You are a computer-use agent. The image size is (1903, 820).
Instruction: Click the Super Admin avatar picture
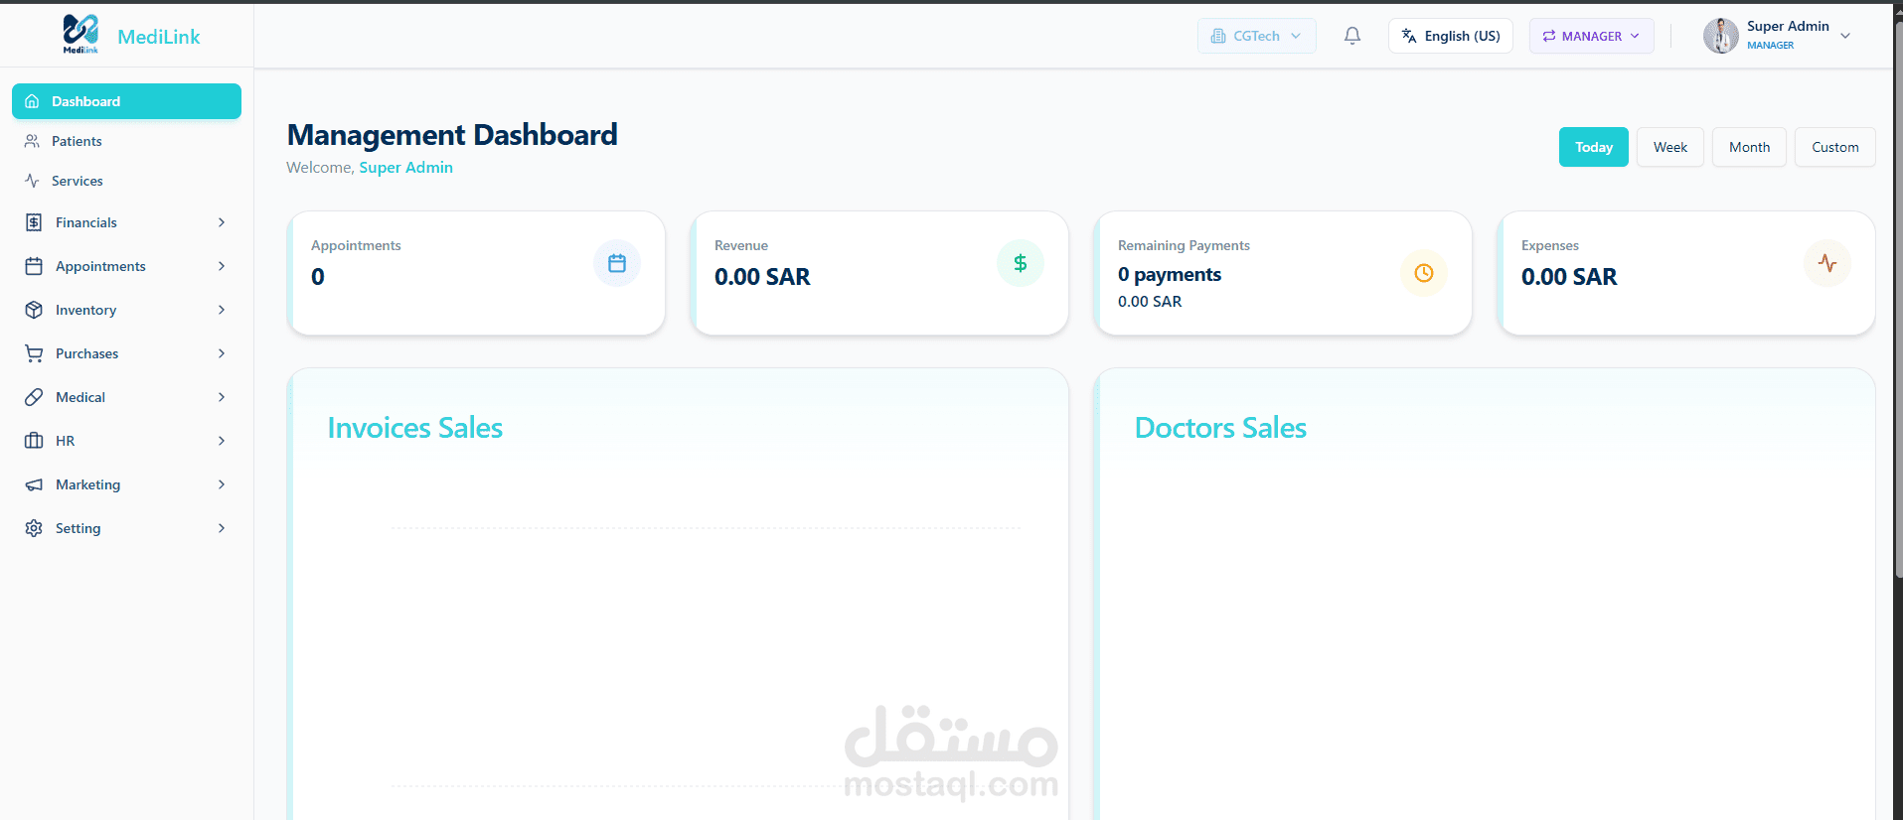coord(1721,36)
